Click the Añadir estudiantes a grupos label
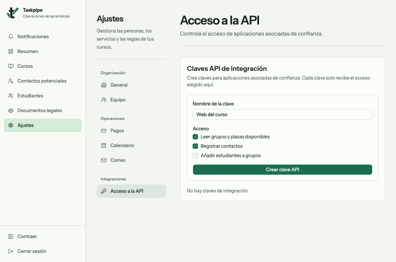Image resolution: width=396 pixels, height=262 pixels. (x=231, y=156)
